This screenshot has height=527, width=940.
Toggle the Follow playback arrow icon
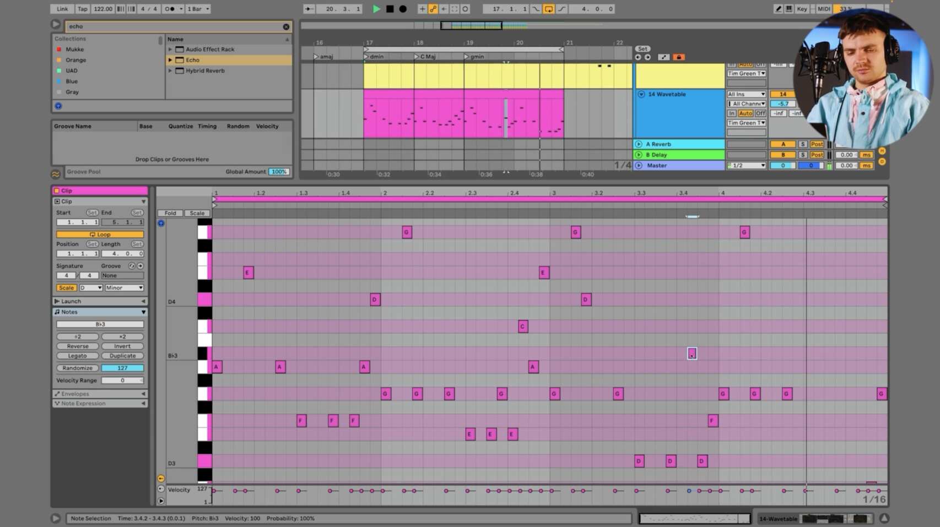click(x=309, y=9)
